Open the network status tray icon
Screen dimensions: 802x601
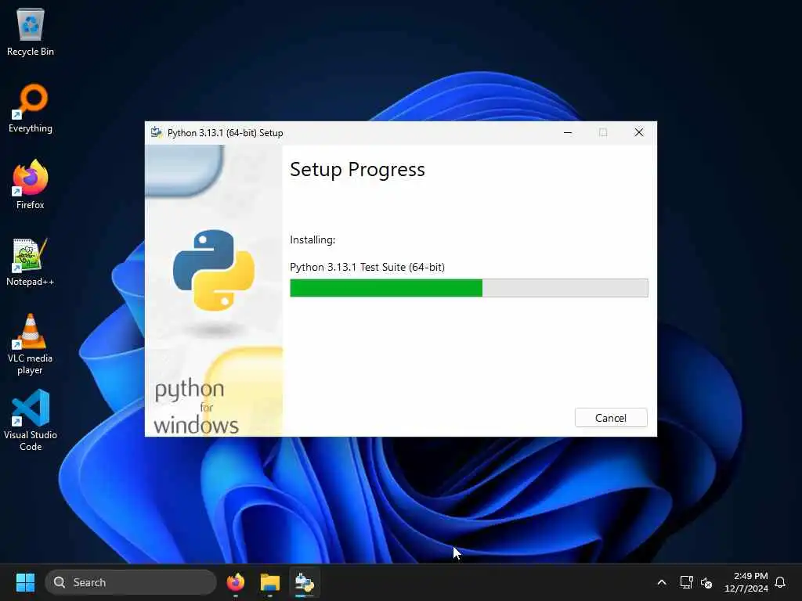tap(686, 582)
